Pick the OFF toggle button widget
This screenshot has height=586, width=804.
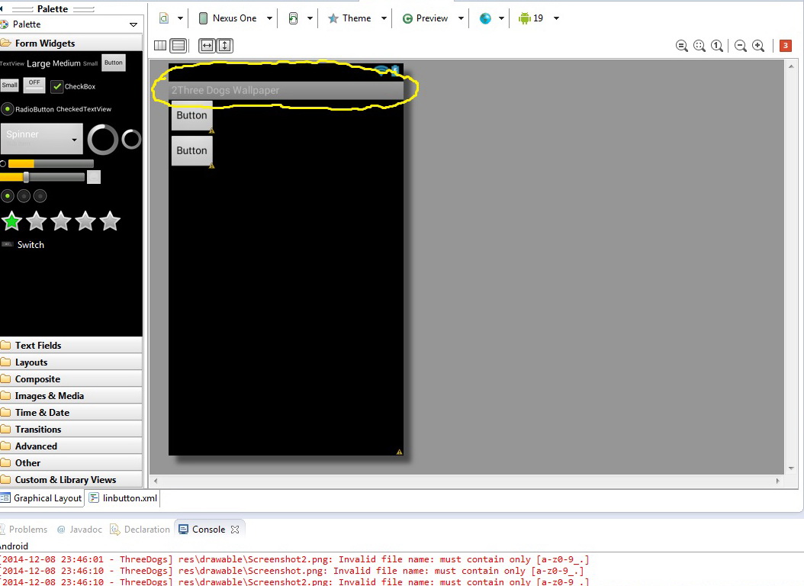[x=34, y=85]
